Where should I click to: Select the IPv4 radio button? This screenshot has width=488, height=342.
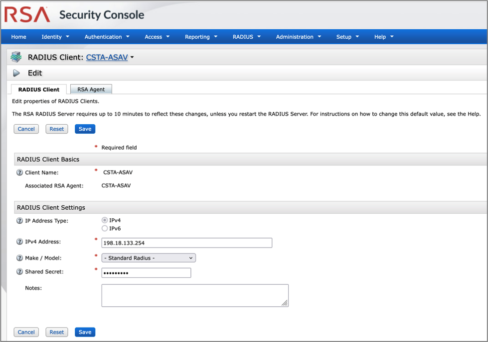[105, 220]
